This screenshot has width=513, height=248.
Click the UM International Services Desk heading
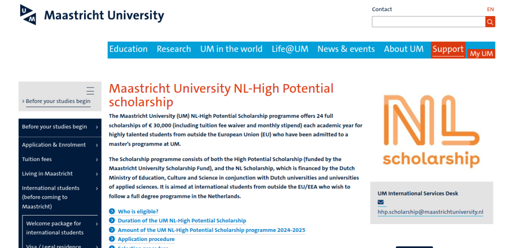[418, 193]
